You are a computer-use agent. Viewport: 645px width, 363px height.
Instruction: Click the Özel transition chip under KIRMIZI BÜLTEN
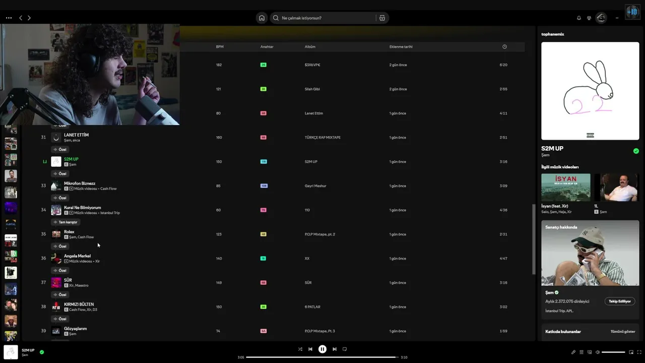60,319
